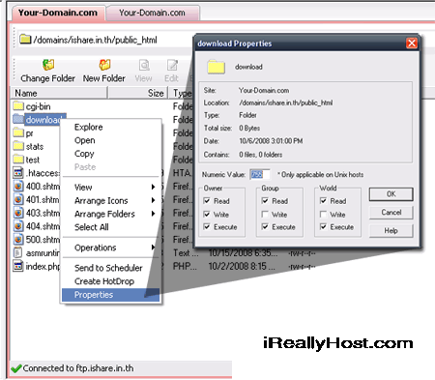Click the New Folder toolbar icon
435x380 pixels.
click(104, 65)
